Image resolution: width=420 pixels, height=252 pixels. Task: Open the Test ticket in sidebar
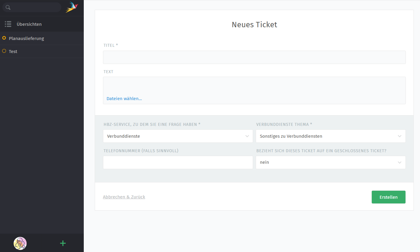click(x=13, y=52)
